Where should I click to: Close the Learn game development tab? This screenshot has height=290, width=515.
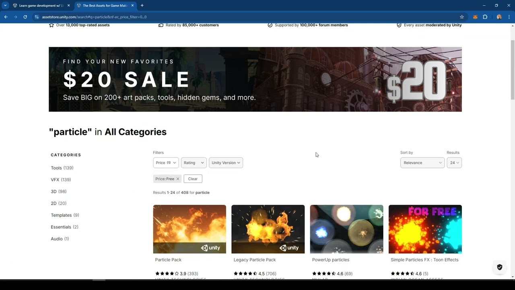(x=69, y=6)
